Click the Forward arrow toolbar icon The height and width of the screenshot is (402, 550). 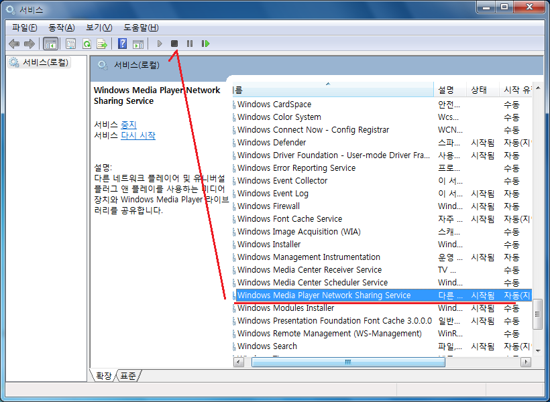[30, 44]
